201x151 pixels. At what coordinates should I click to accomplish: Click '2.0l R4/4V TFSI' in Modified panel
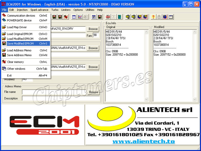point(163,38)
